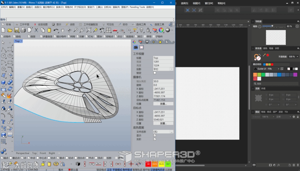
Task: Click the file name browse ... button
Action: tap(172, 132)
